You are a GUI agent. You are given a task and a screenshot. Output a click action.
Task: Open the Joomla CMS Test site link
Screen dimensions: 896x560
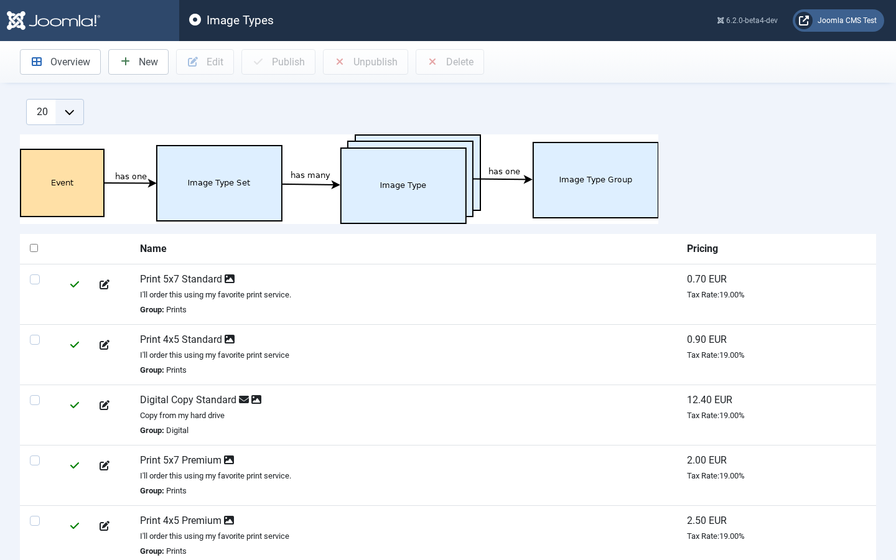pyautogui.click(x=838, y=21)
